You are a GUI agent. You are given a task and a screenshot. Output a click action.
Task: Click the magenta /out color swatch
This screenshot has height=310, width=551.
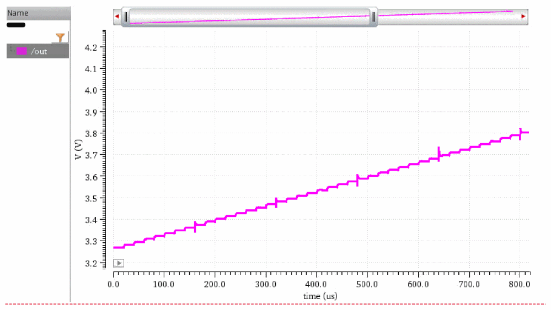[x=22, y=51]
